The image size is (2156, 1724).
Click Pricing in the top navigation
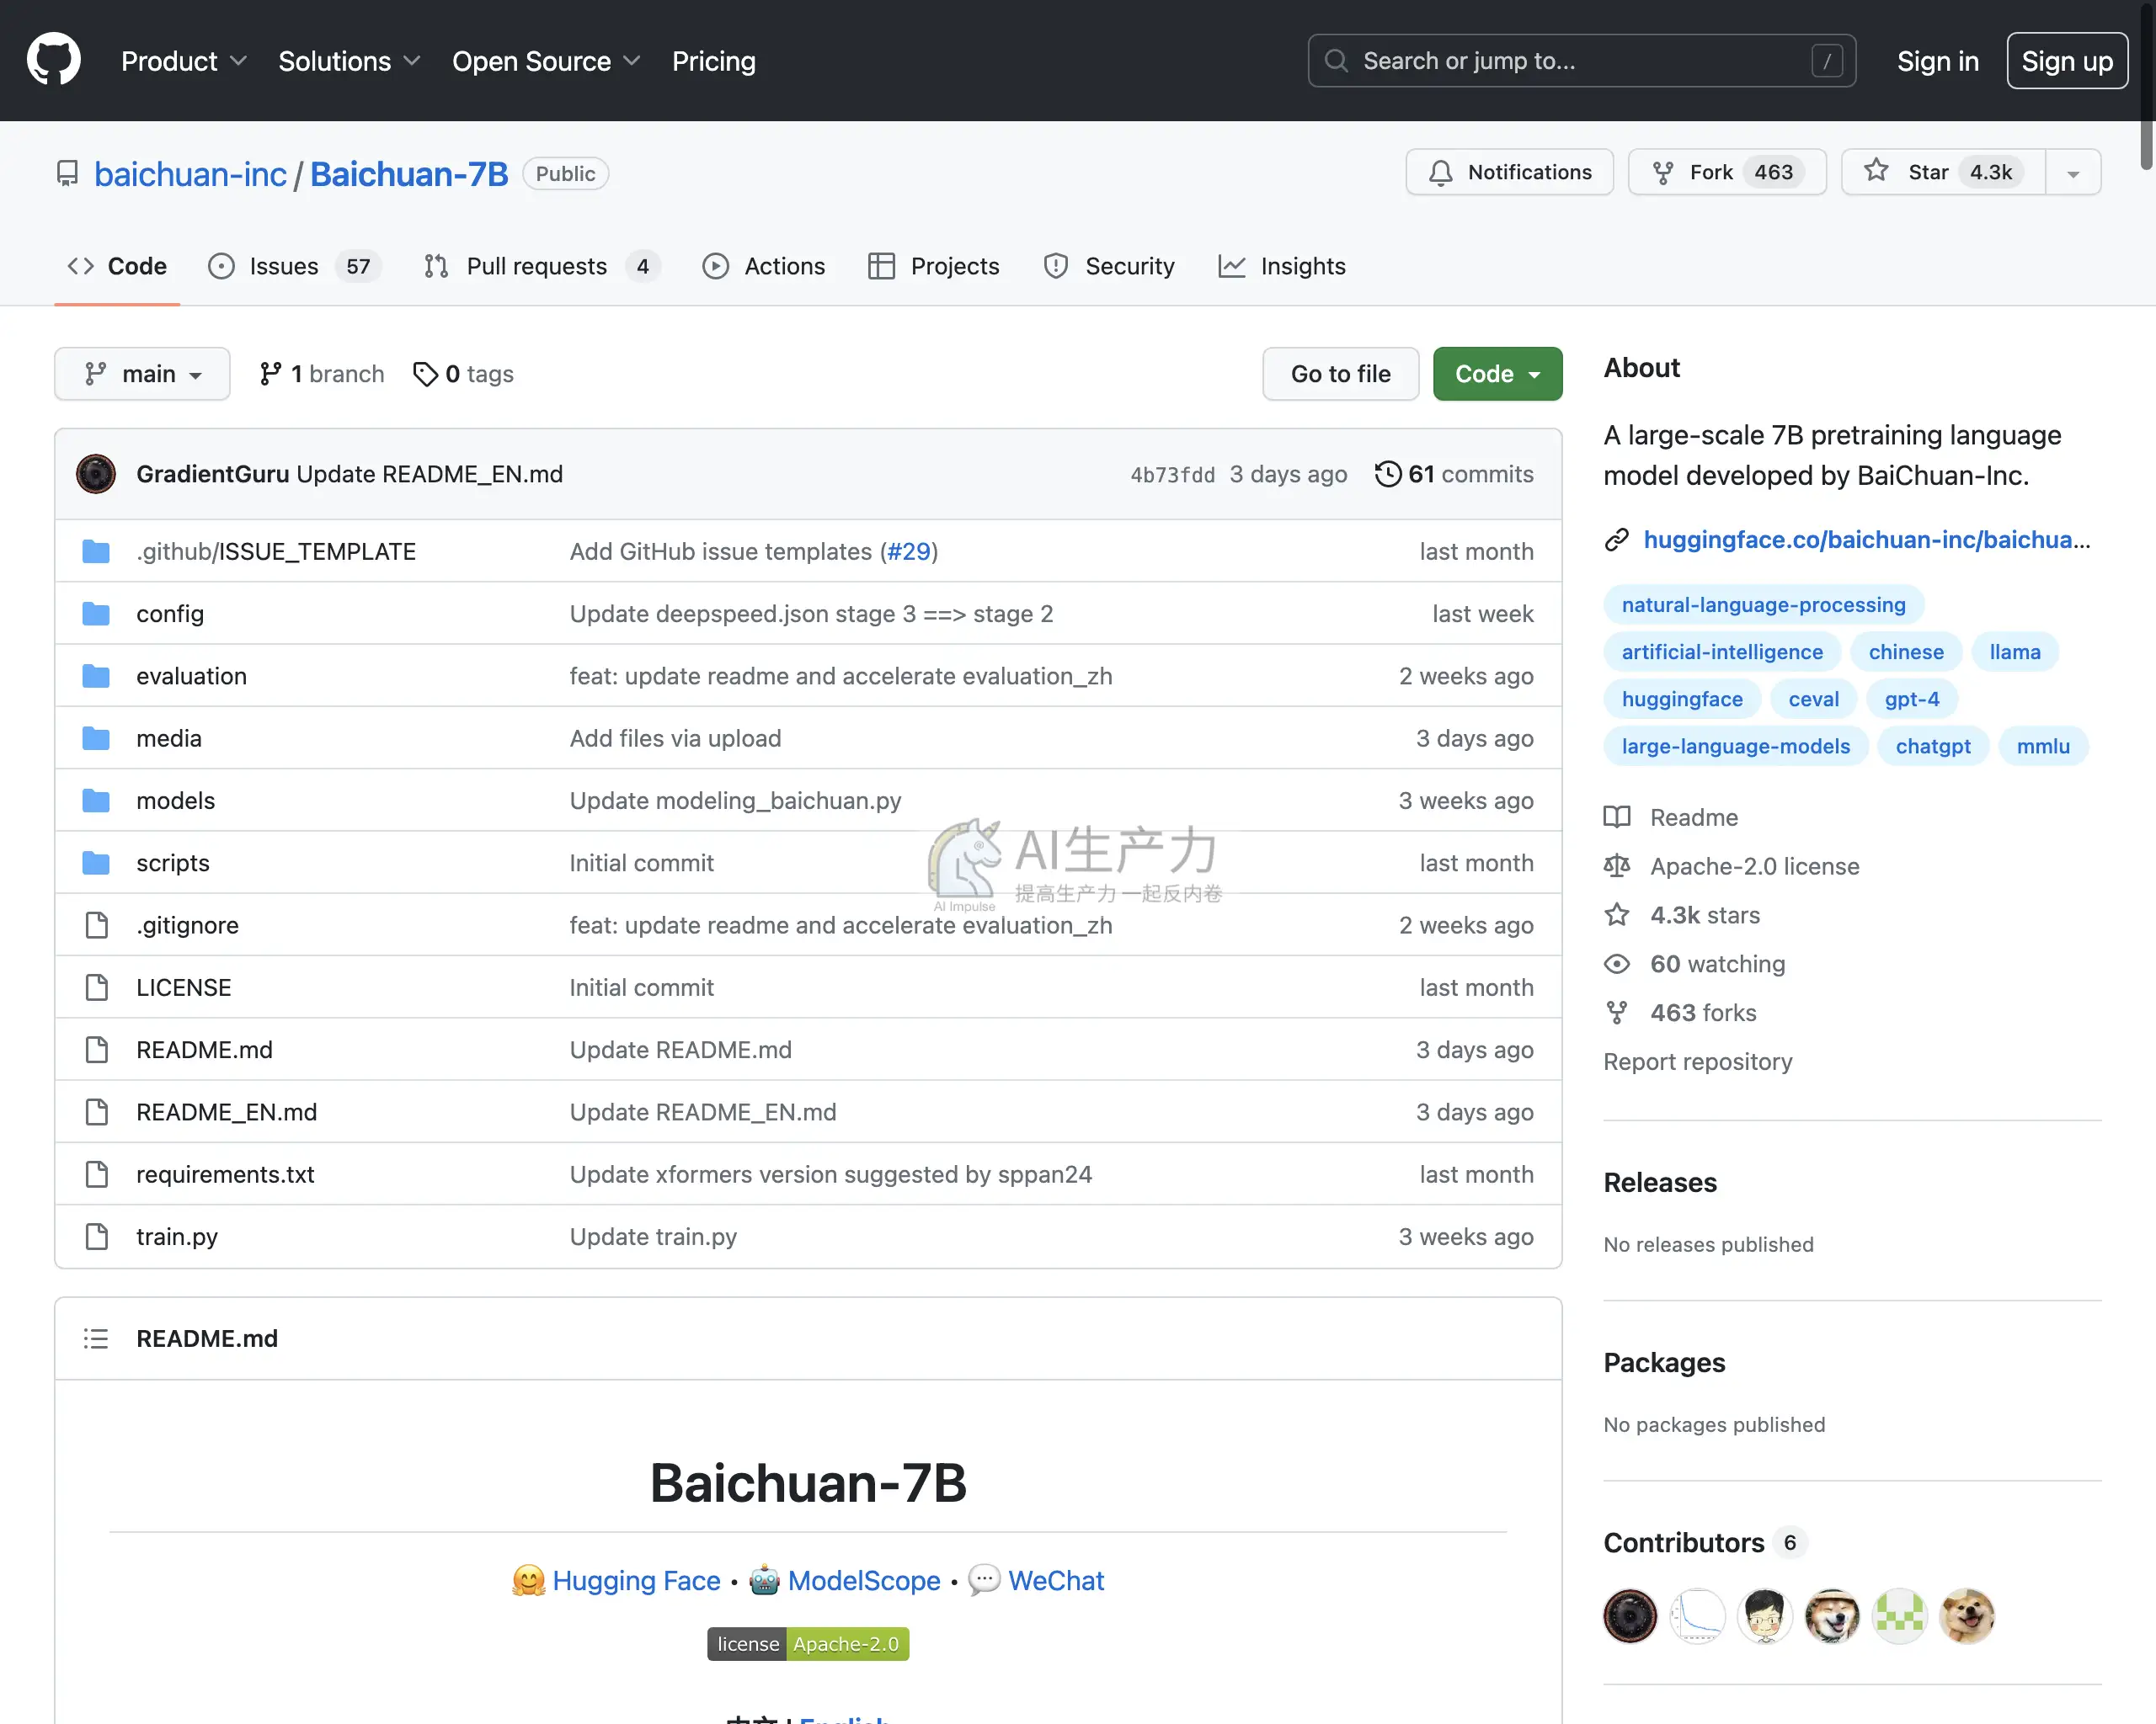[714, 61]
